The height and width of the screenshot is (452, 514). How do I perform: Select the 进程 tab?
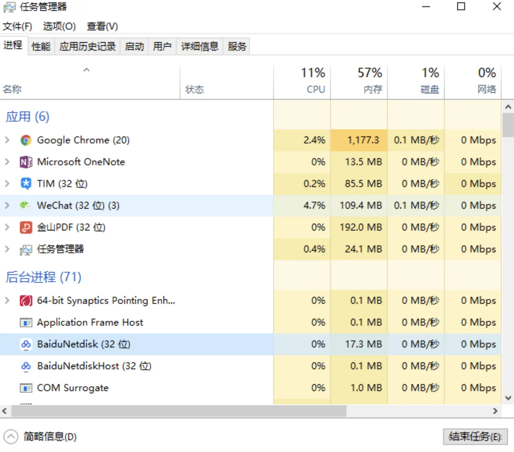pos(13,45)
